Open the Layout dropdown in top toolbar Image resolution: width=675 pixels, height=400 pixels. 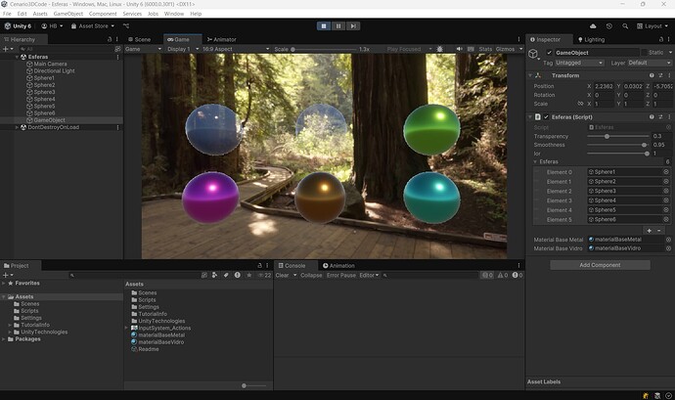tap(652, 26)
